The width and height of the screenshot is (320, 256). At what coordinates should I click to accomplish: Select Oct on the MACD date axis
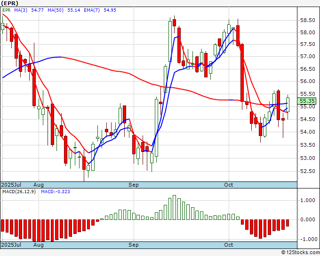coord(228,245)
